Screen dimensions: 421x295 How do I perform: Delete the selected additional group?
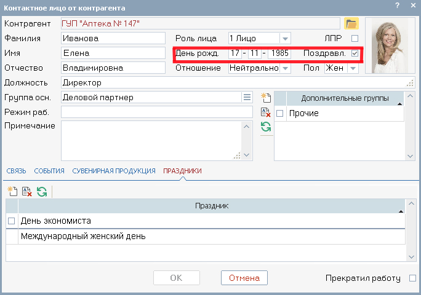click(266, 112)
